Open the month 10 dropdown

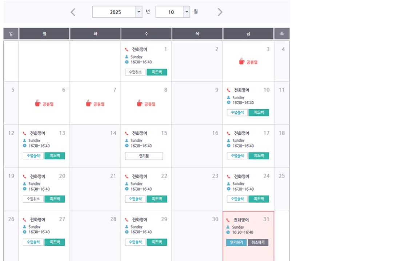tap(187, 12)
